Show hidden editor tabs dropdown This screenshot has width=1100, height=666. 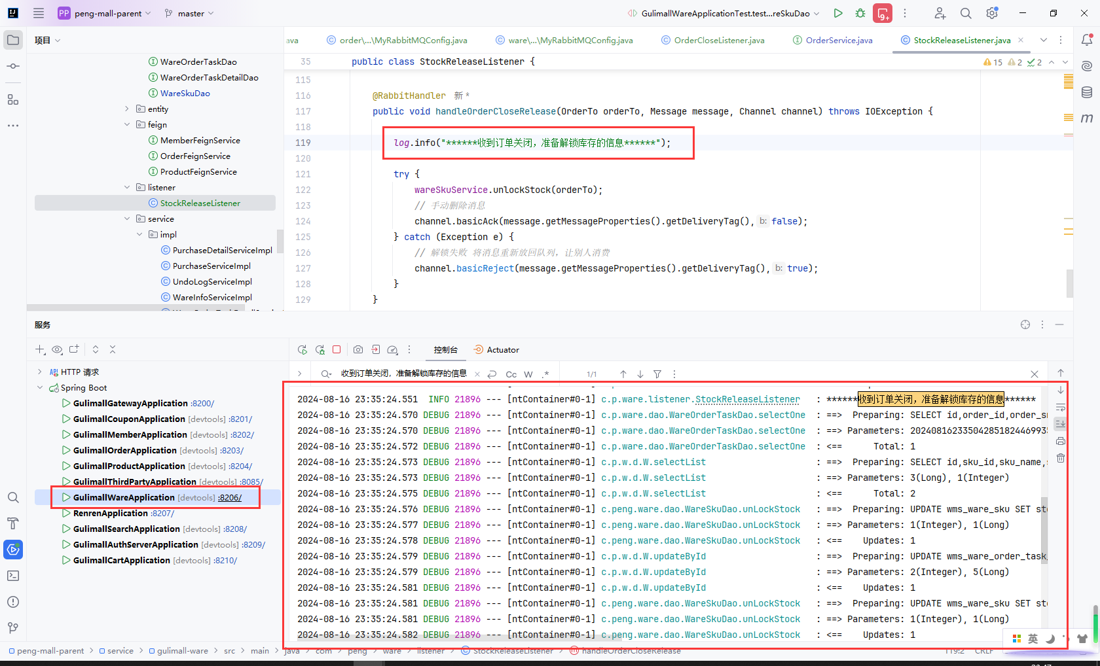click(x=1043, y=40)
